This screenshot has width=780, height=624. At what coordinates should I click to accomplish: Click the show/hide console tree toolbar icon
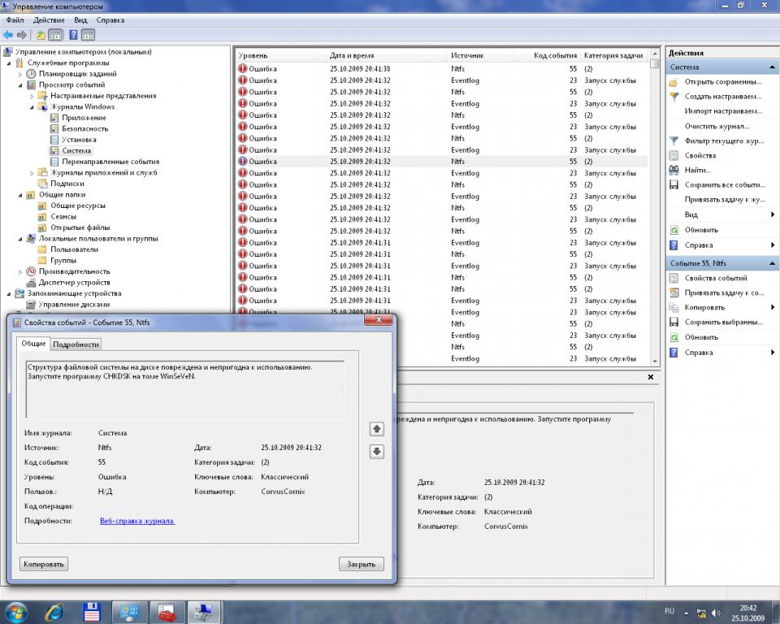pyautogui.click(x=55, y=35)
